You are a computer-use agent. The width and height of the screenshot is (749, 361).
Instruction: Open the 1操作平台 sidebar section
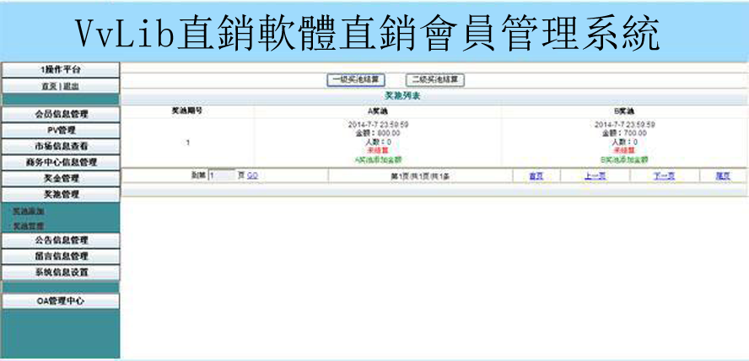tap(60, 70)
